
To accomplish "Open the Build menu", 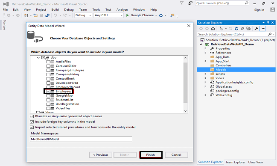I will [55, 9].
